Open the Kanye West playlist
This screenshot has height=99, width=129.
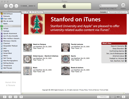[x=10, y=53]
